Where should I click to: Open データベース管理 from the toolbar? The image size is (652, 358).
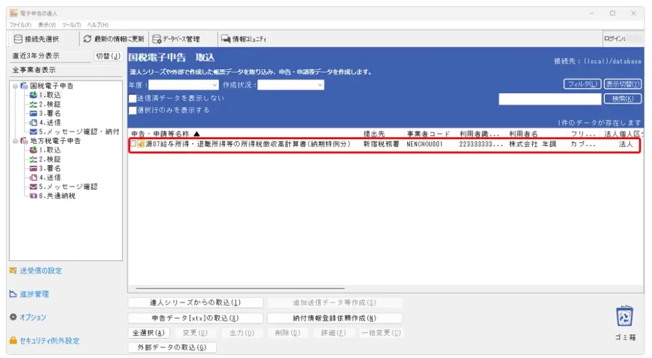pyautogui.click(x=157, y=39)
